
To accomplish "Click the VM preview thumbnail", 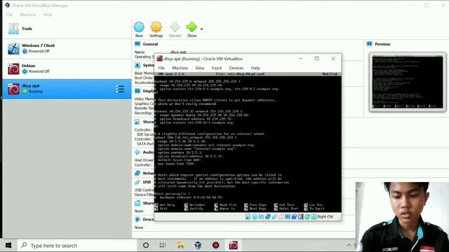I will 408,82.
